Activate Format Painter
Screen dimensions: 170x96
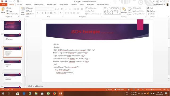(12, 14)
